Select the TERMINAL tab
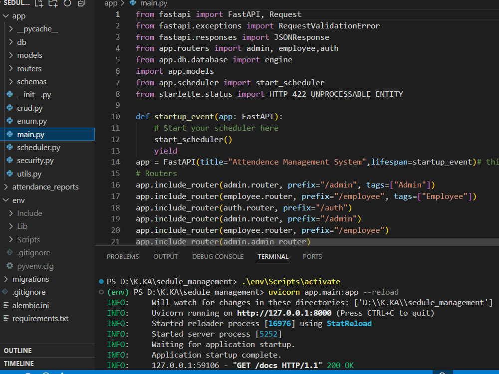499x374 pixels. coord(273,257)
